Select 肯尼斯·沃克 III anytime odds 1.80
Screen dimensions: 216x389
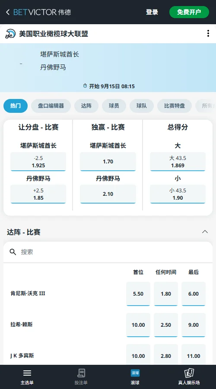pos(166,294)
